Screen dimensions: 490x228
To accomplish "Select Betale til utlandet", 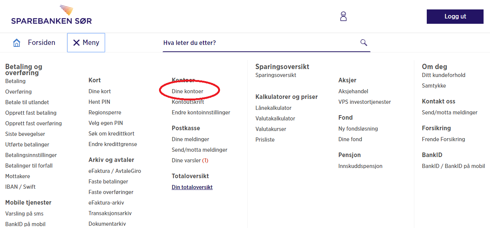I will (27, 102).
